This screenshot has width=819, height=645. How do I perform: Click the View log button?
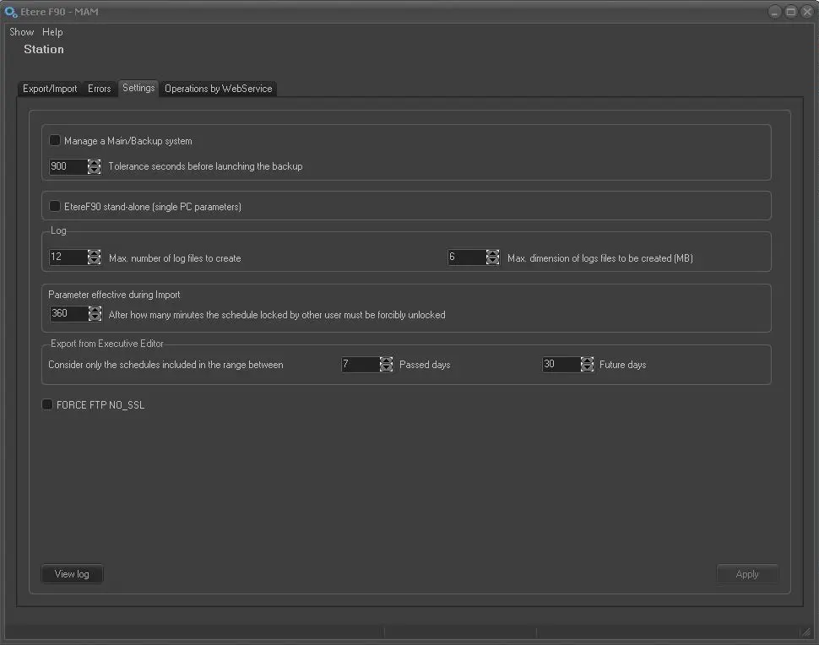click(x=72, y=574)
